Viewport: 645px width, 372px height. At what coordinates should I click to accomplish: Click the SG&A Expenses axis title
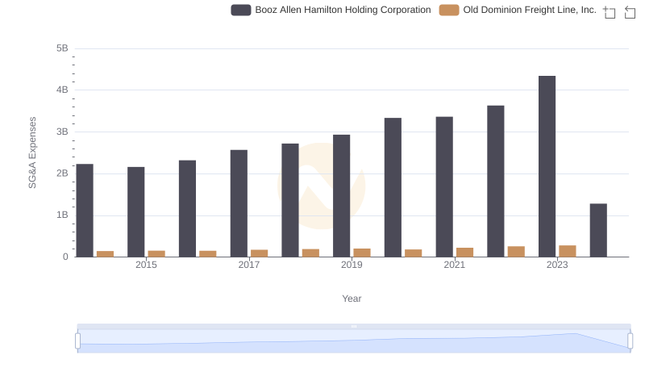pos(32,153)
